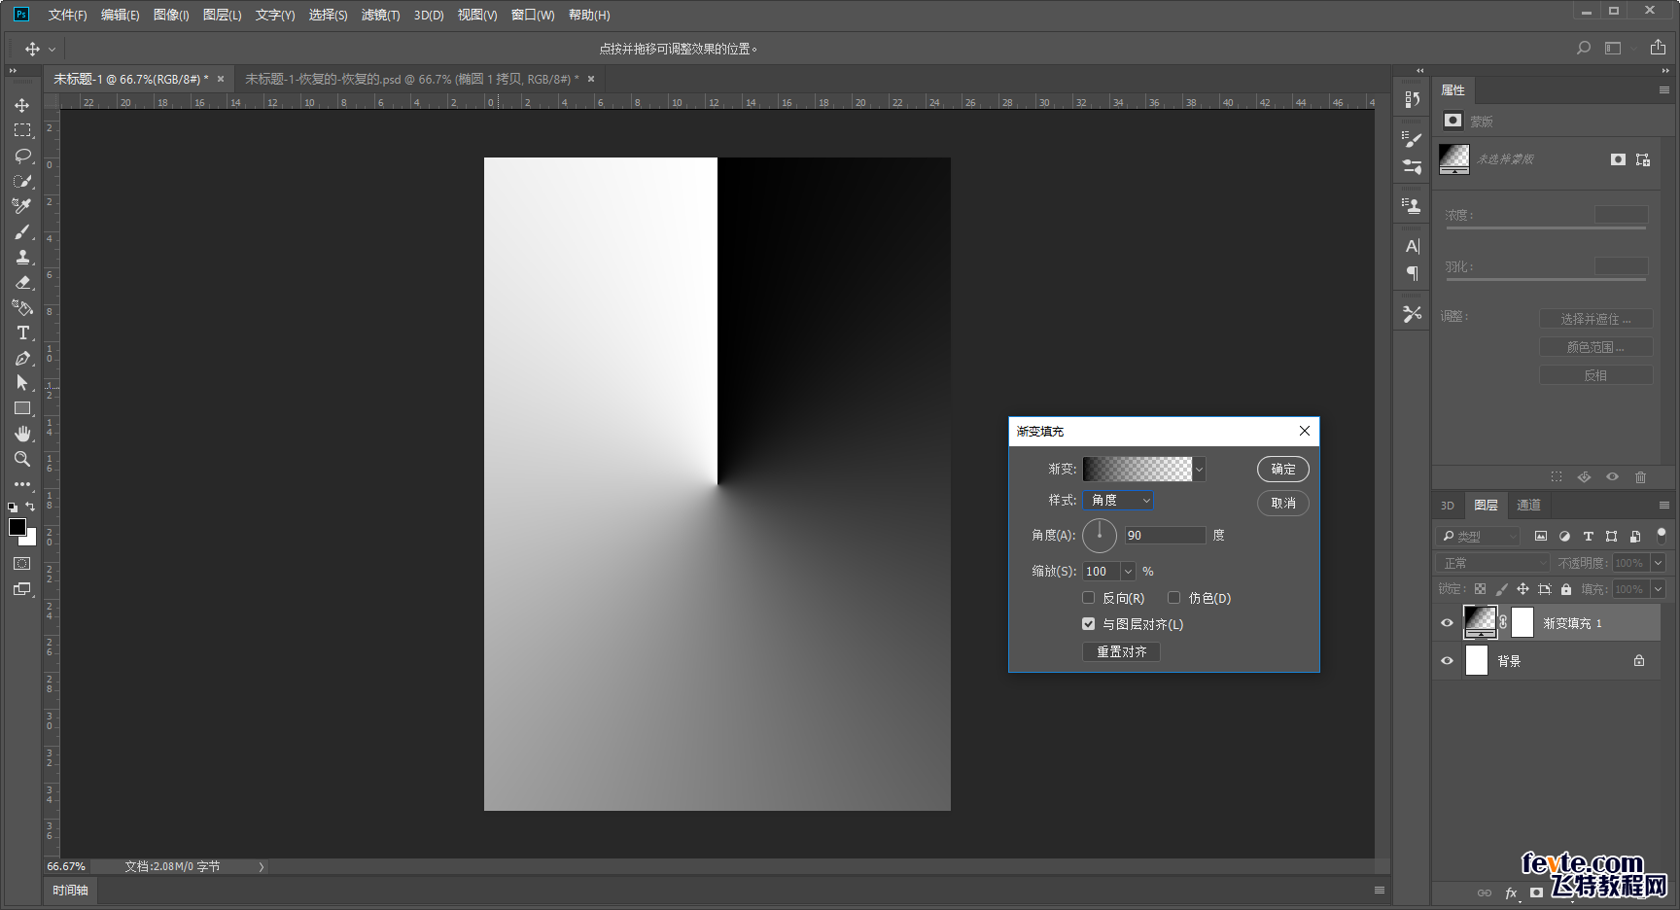Select the Brush tool

click(22, 231)
